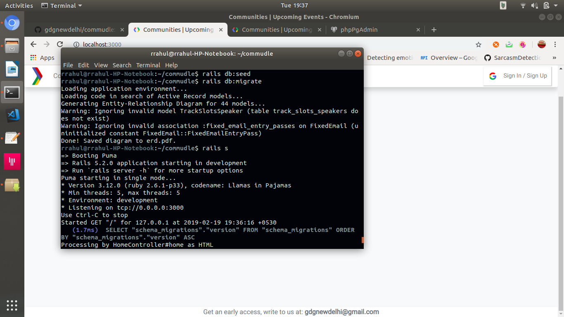The height and width of the screenshot is (317, 564).
Task: Click the Chromium profile avatar picture
Action: click(x=541, y=44)
